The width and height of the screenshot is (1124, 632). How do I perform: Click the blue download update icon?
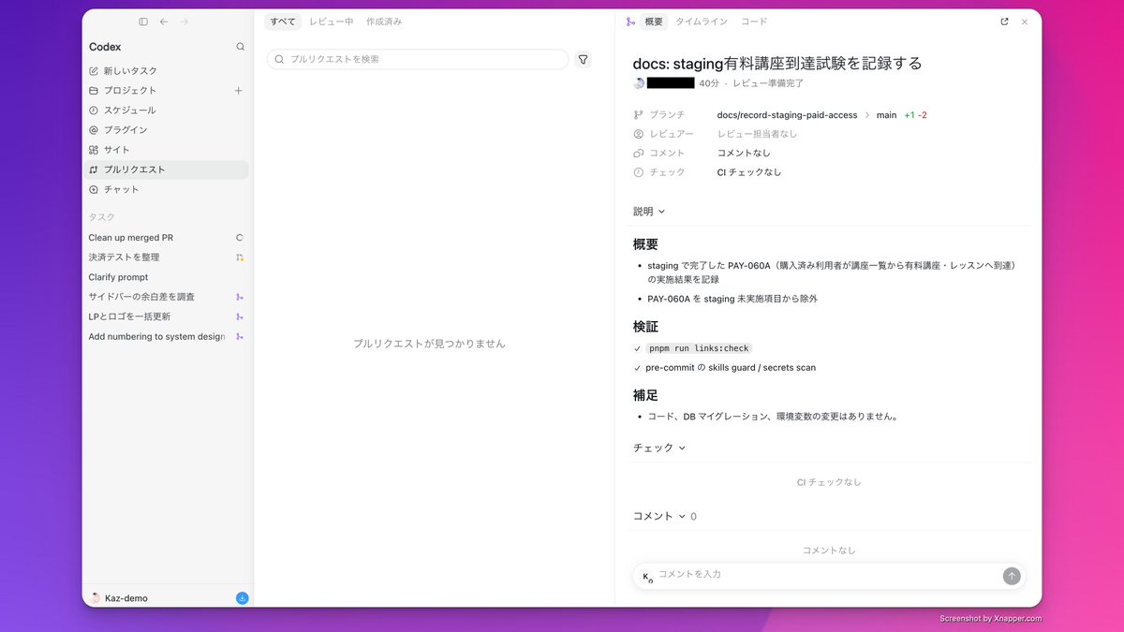point(243,598)
